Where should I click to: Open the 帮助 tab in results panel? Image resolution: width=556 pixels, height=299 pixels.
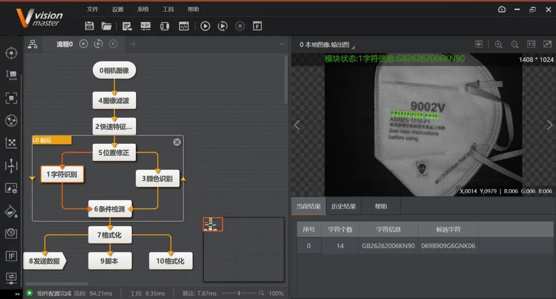pos(381,207)
